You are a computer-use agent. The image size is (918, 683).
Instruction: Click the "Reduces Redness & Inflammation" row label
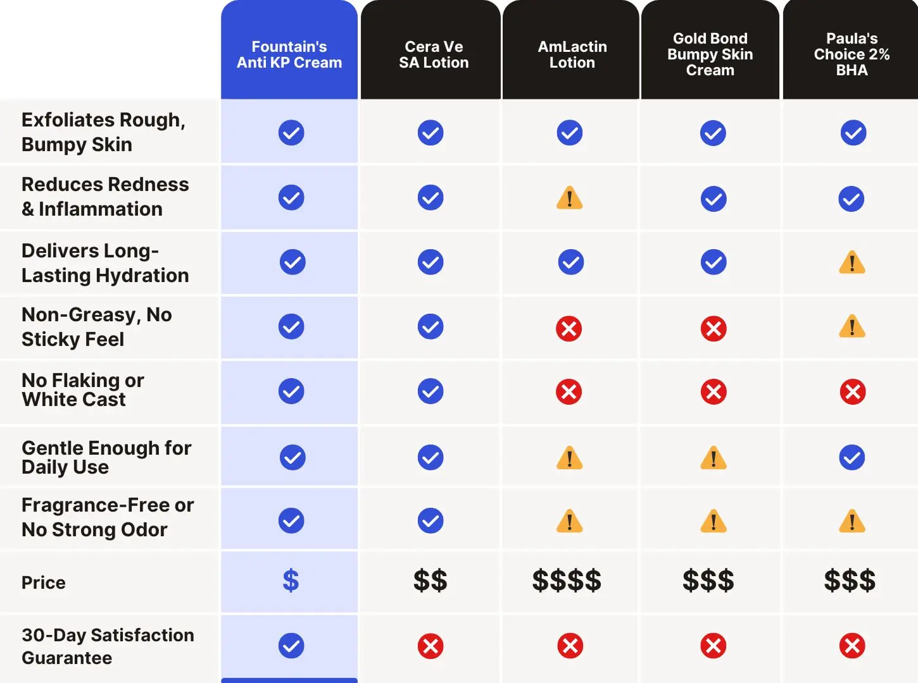tap(105, 197)
